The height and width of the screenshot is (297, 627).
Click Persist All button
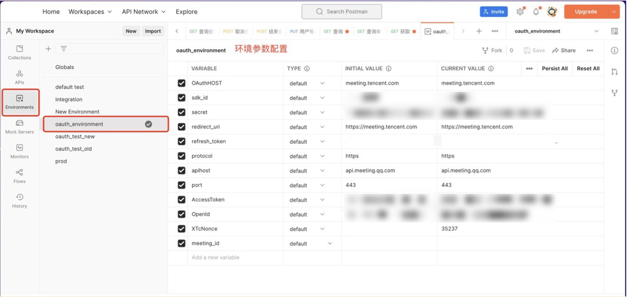click(555, 68)
